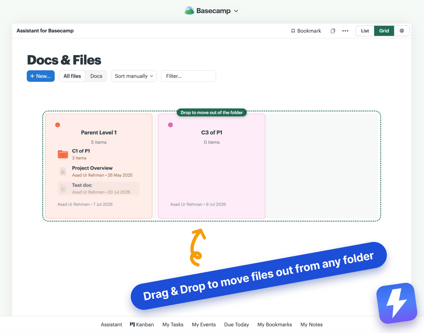The width and height of the screenshot is (424, 333).
Task: Click the red C1 of P1 folder icon
Action: pos(63,154)
